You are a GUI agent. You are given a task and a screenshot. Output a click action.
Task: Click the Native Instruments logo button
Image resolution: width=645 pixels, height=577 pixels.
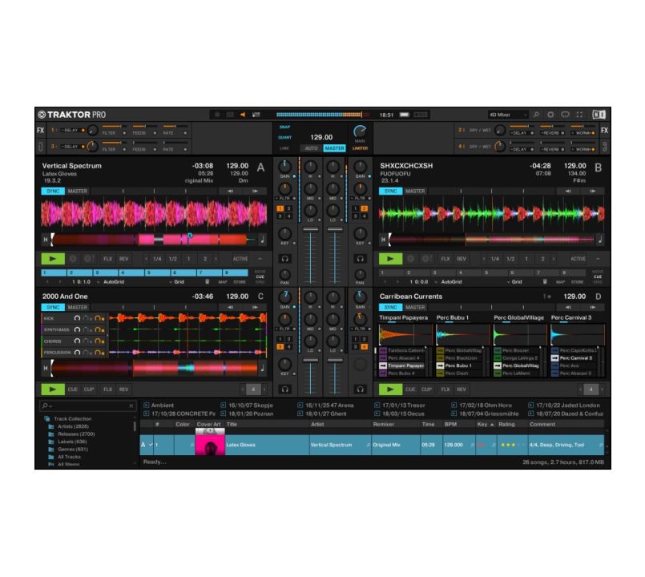pos(599,115)
